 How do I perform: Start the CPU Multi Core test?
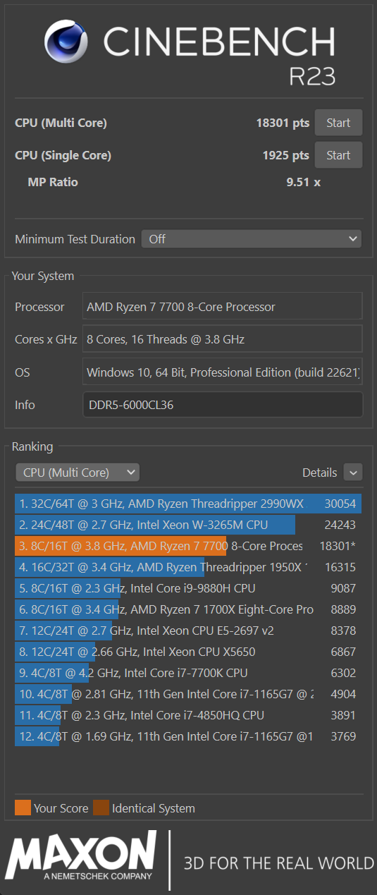(338, 123)
